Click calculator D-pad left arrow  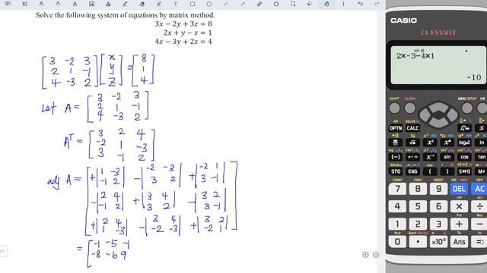tap(425, 115)
